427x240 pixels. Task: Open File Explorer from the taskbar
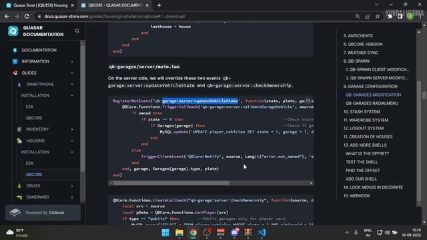point(179,233)
